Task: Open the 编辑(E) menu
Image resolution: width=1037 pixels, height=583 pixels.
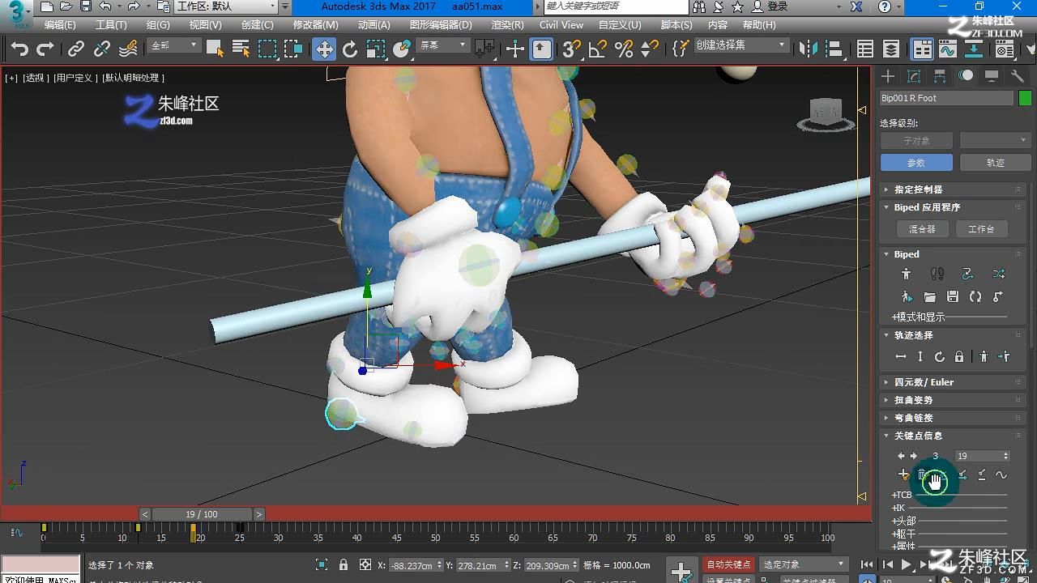Action: tap(60, 25)
